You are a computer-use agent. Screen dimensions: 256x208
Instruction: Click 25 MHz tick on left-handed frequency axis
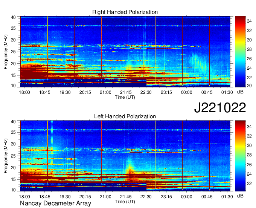13,156
